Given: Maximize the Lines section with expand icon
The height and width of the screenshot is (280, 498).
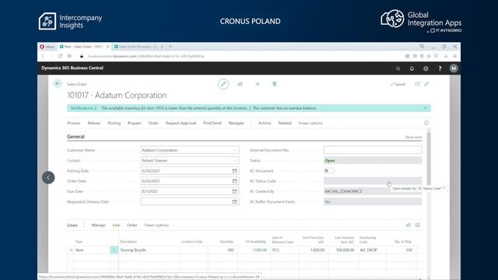Looking at the screenshot, I should (418, 225).
